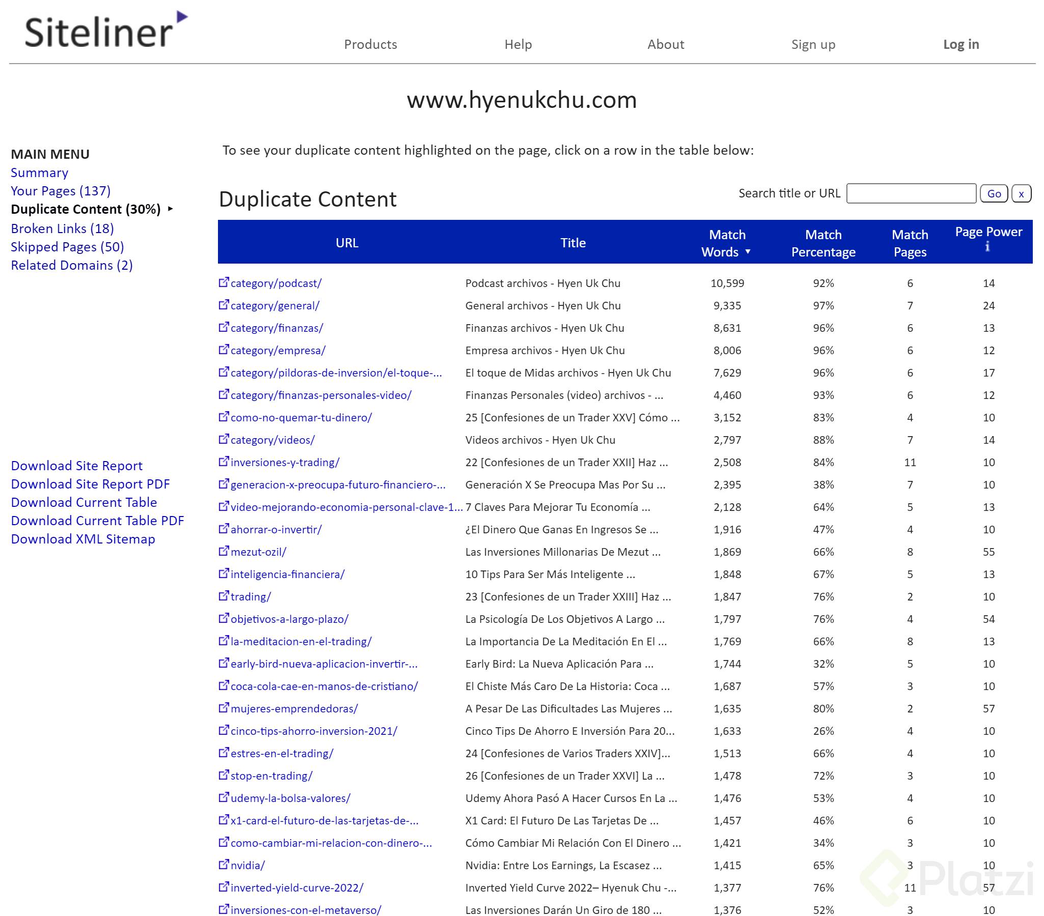
Task: Open external link icon for category/podcast/
Action: coord(224,282)
